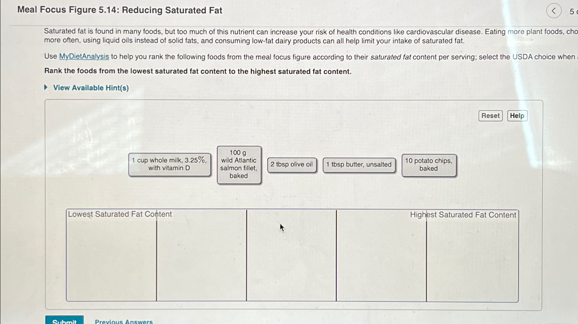The height and width of the screenshot is (324, 578).
Task: Click the Reset button
Action: 490,116
